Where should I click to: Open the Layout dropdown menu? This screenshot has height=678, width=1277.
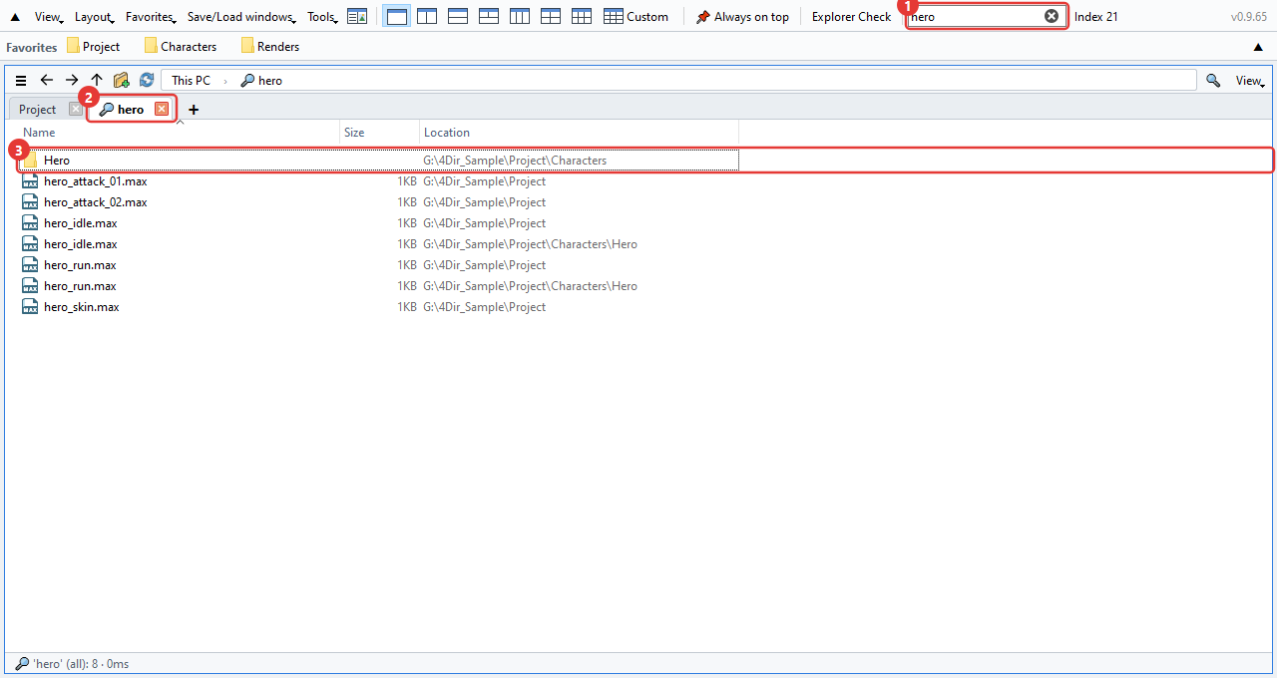click(x=94, y=17)
